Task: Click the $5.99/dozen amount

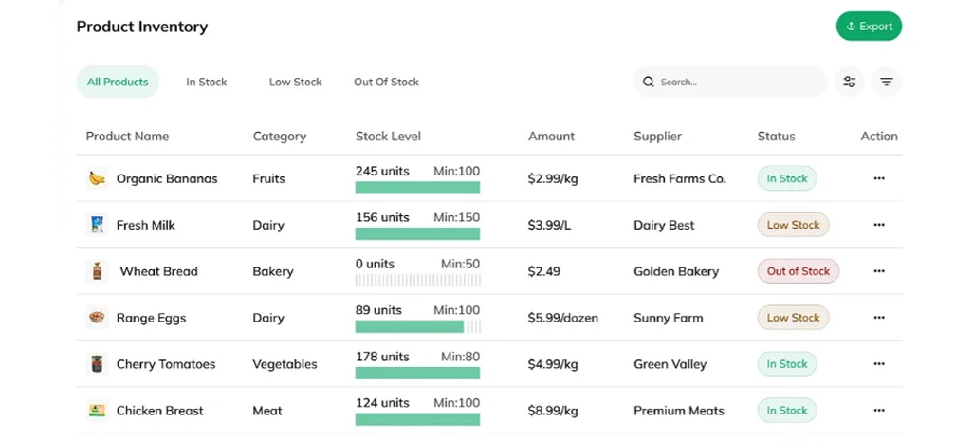Action: [x=562, y=318]
